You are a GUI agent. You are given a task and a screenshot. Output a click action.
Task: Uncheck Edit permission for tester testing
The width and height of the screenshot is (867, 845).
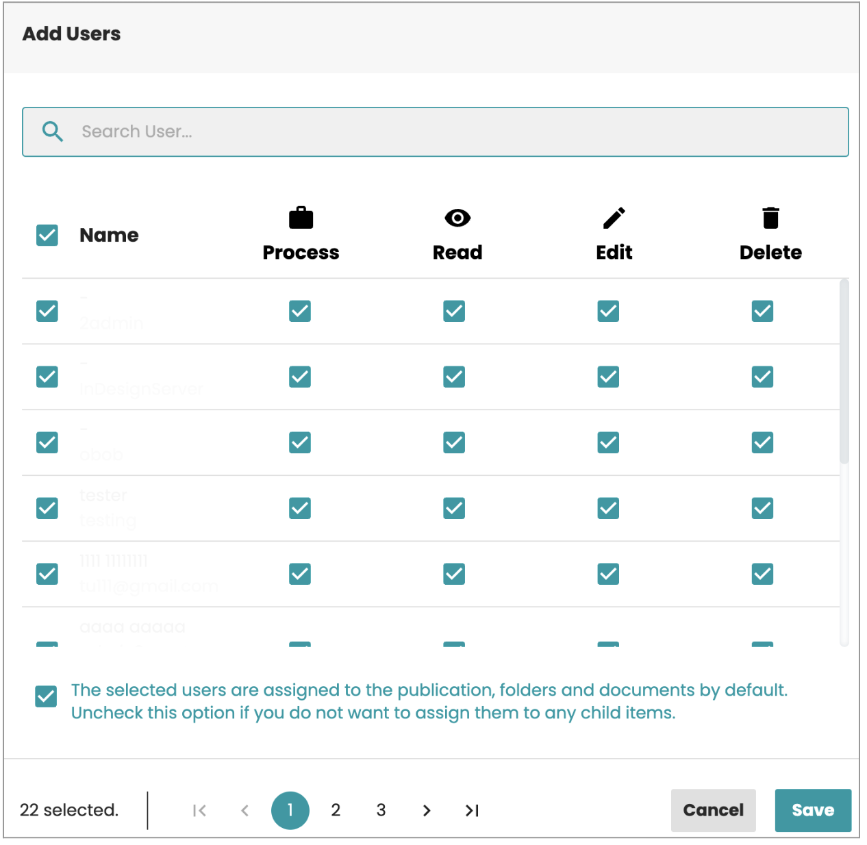point(608,508)
